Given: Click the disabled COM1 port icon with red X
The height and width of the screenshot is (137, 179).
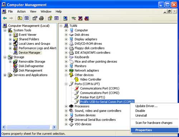Looking at the screenshot, I should coord(77,88).
